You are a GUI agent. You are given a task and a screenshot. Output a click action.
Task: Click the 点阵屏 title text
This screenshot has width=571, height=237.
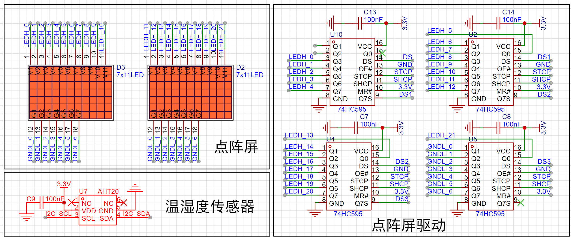[236, 147]
